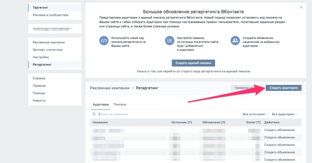The width and height of the screenshot is (312, 163).
Task: Click the Название column header
Action: pyautogui.click(x=100, y=122)
